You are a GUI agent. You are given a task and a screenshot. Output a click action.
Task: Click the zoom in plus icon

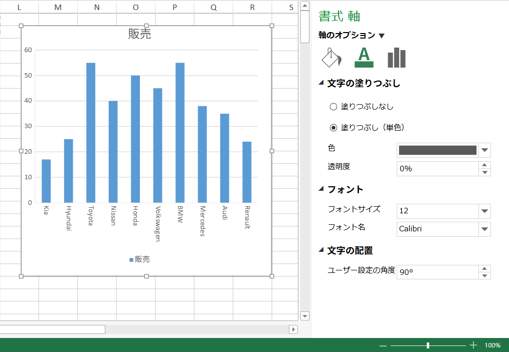click(473, 345)
